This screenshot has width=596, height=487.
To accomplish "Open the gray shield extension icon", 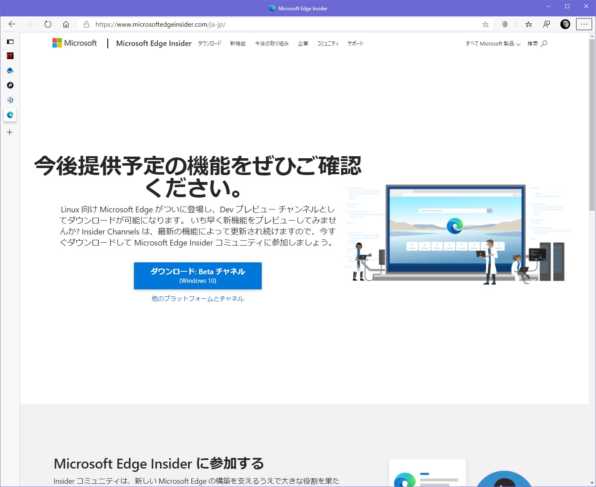I will coord(505,25).
